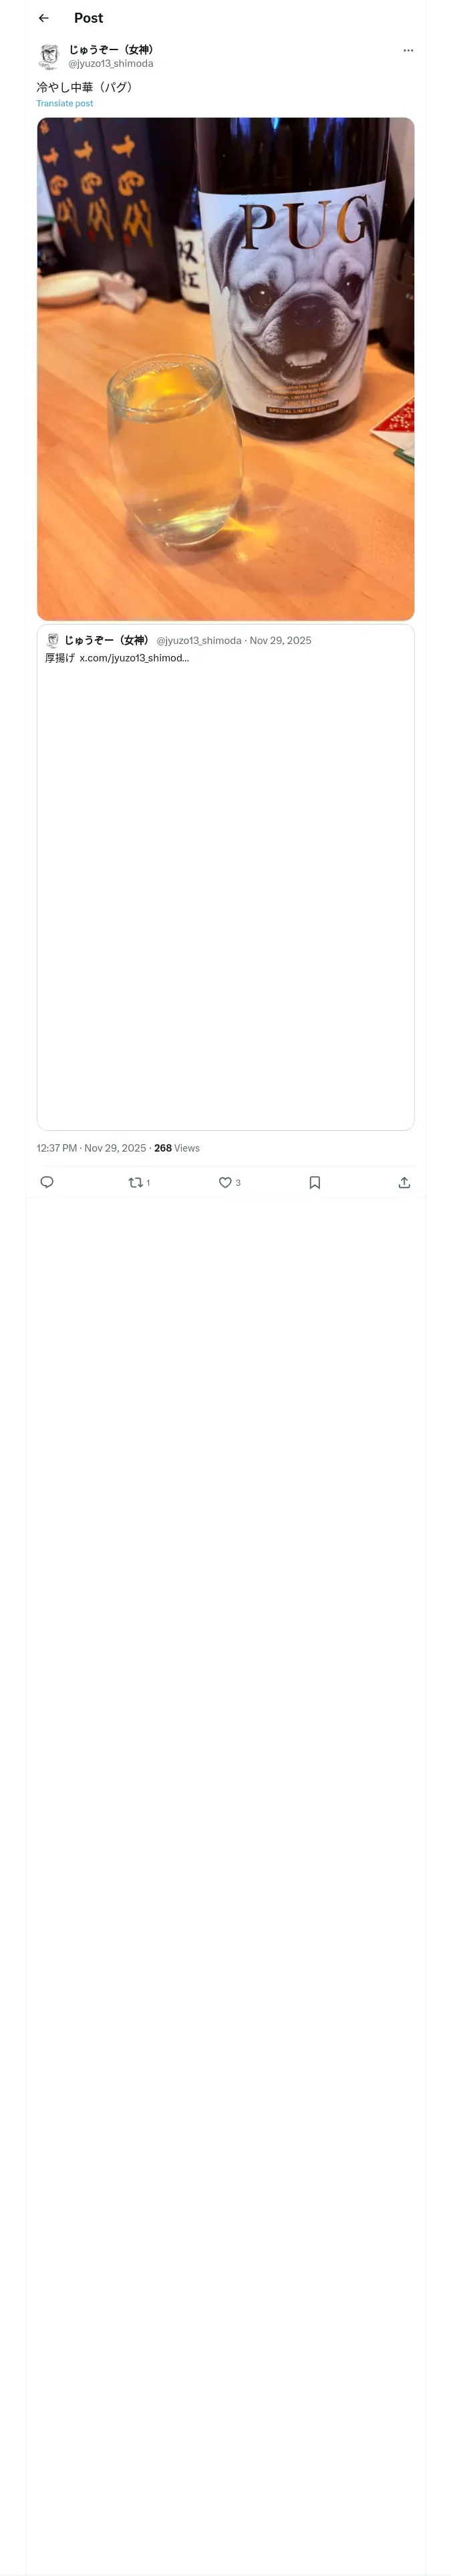Click the top @jyuzo13_shimoda handle under the author name

point(111,63)
